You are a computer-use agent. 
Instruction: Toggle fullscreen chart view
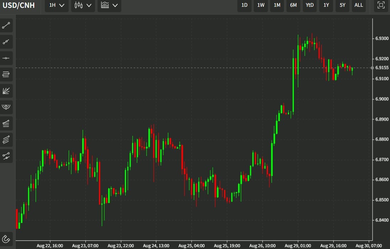point(381,5)
